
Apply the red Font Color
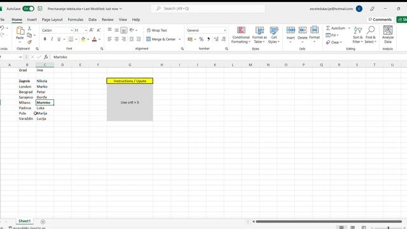[x=95, y=39]
